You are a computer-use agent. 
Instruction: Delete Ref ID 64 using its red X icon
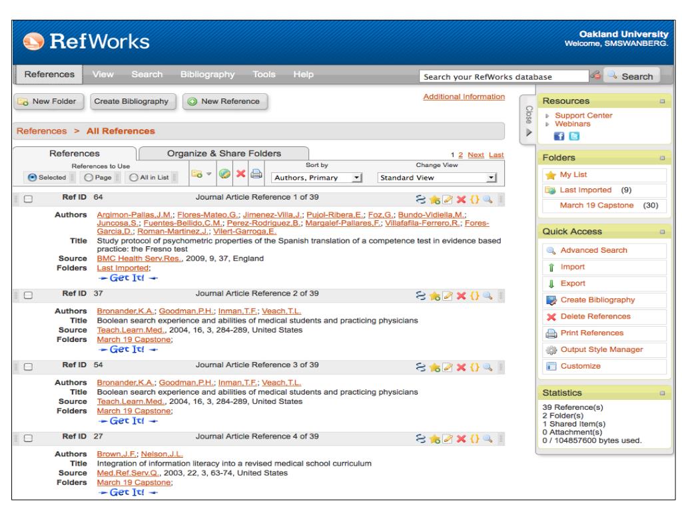(x=462, y=199)
